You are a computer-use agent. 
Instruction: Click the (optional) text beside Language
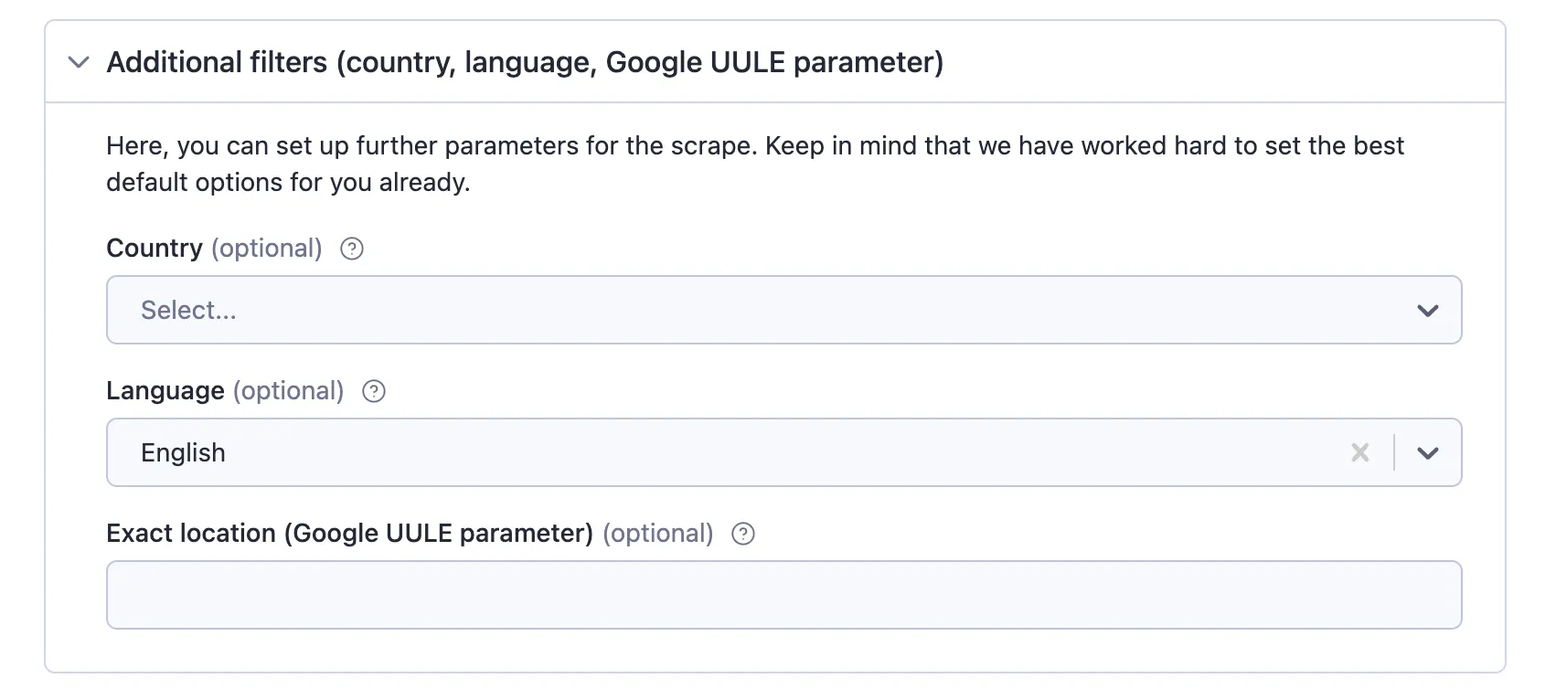289,391
